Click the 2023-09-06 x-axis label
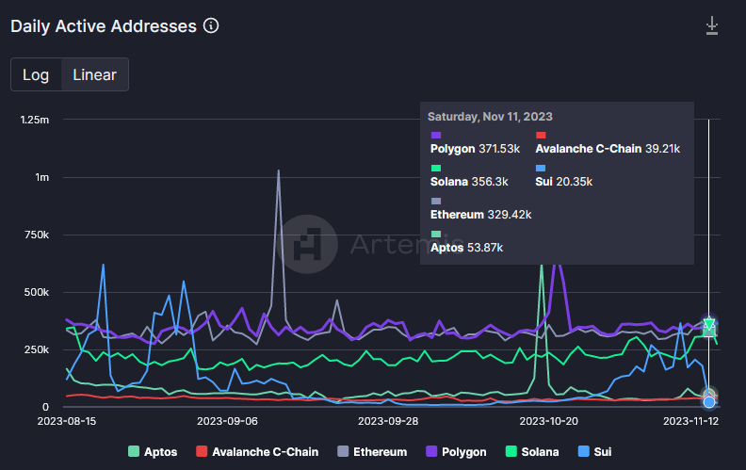The image size is (746, 470). click(x=227, y=421)
